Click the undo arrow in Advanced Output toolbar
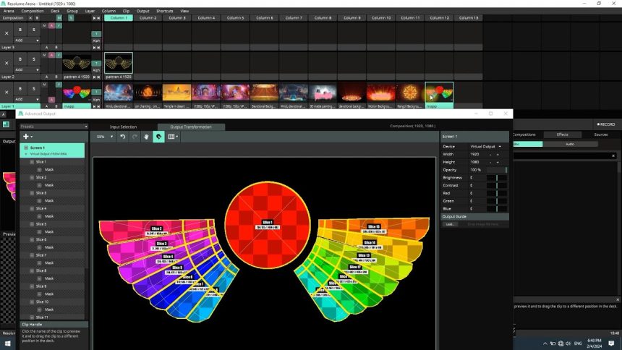This screenshot has height=350, width=622. (123, 137)
